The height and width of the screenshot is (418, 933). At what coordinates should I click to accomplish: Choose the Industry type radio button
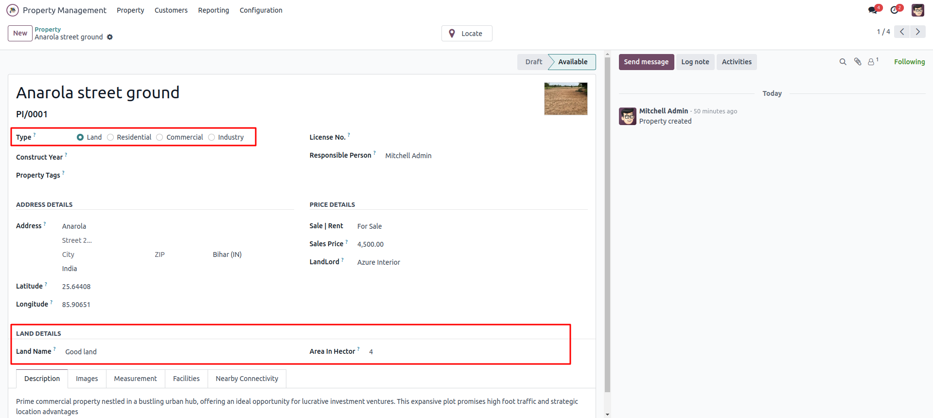click(x=211, y=137)
